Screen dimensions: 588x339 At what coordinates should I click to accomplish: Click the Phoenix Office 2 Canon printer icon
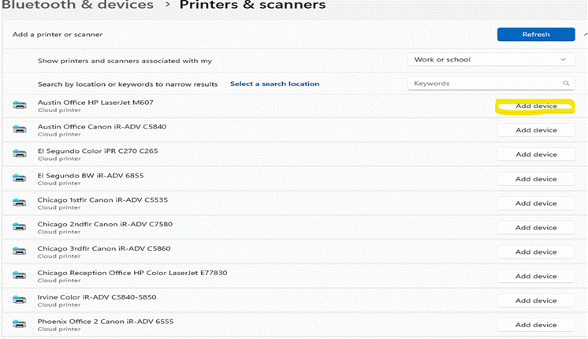click(20, 324)
